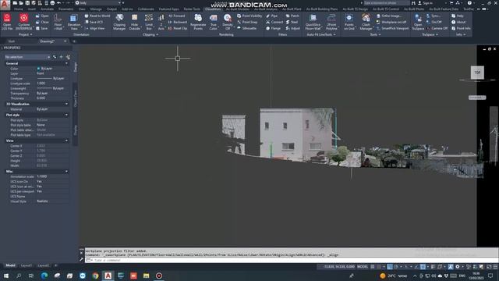Toggle TruSpace On/Off

click(x=434, y=22)
